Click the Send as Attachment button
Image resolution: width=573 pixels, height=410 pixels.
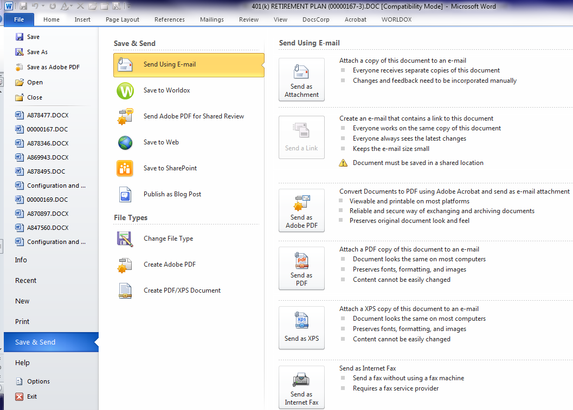tap(301, 80)
